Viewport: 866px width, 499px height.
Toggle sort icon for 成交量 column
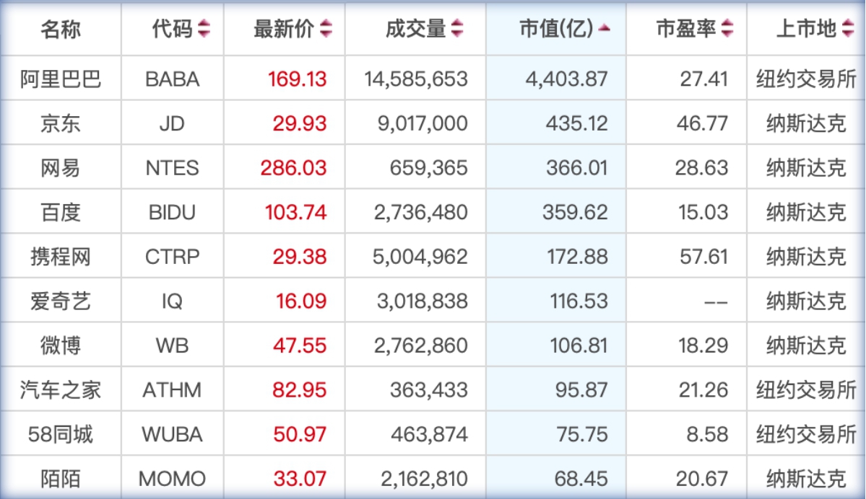457,29
